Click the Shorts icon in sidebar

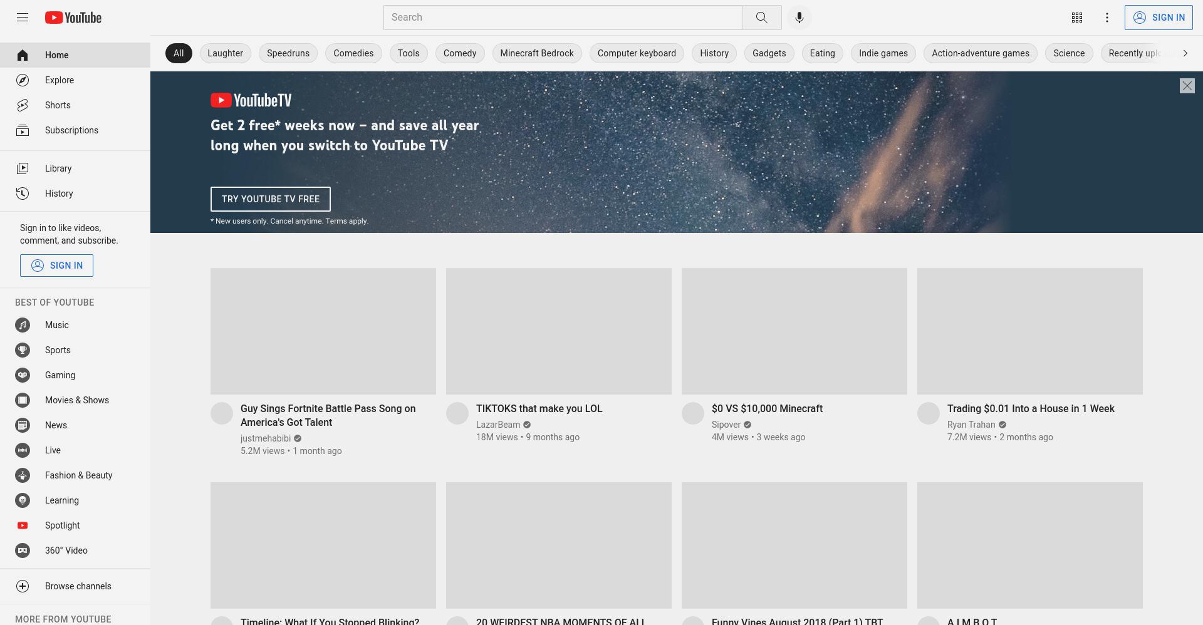23,105
